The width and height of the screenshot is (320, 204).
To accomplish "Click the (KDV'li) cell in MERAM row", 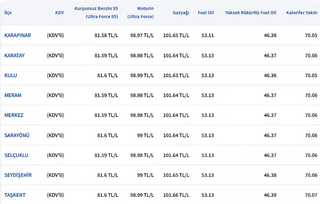I will click(x=55, y=95).
